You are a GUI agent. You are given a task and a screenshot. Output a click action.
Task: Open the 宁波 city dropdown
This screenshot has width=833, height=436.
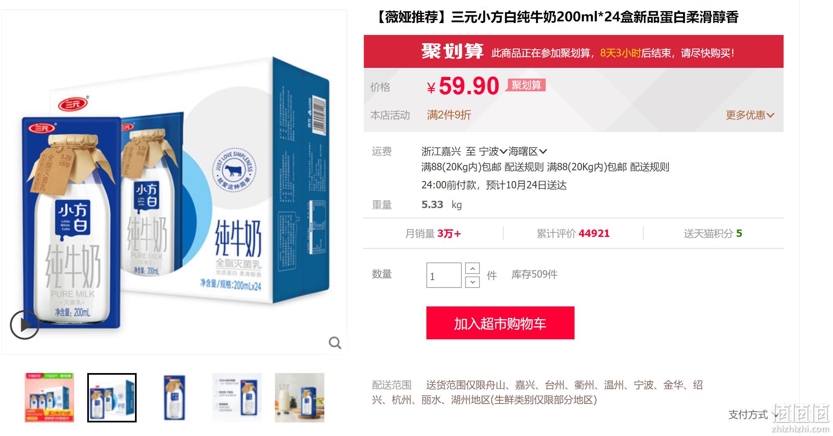[x=493, y=152]
